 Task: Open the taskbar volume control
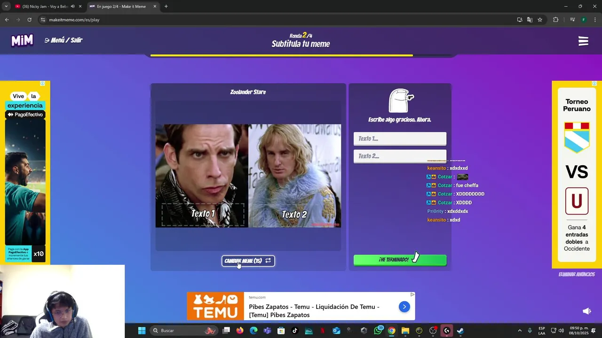(561, 330)
